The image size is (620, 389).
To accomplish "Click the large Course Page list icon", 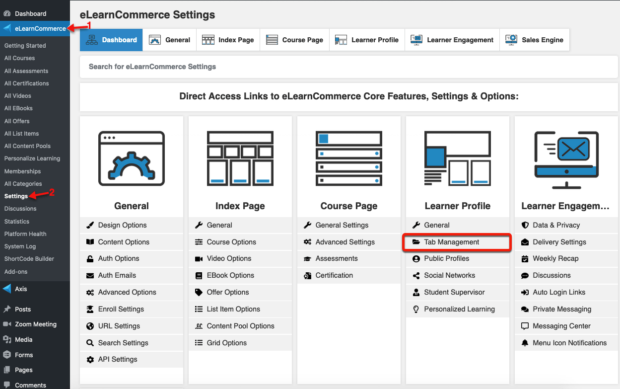I will click(x=349, y=158).
